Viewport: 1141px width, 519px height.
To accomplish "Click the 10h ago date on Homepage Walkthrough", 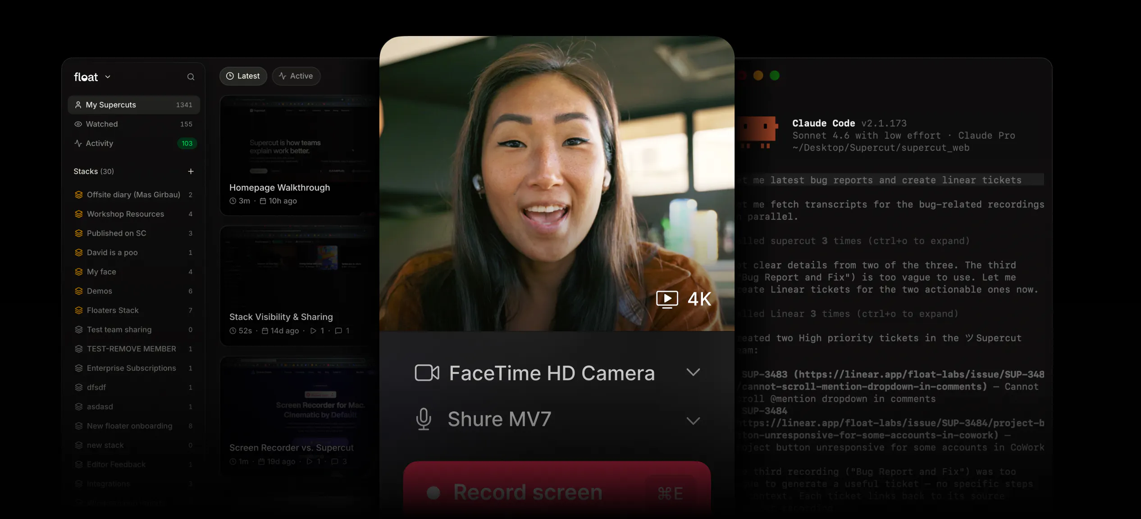I will click(278, 201).
